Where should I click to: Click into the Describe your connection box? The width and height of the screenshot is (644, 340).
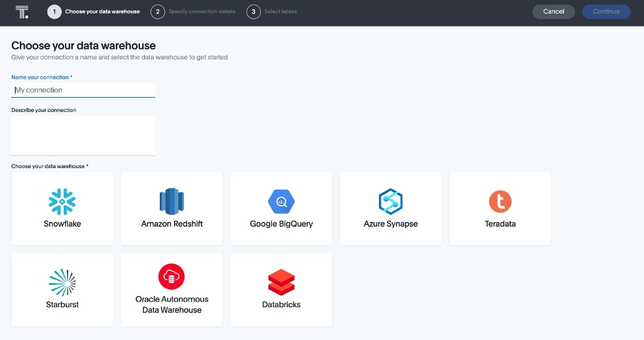[x=83, y=135]
